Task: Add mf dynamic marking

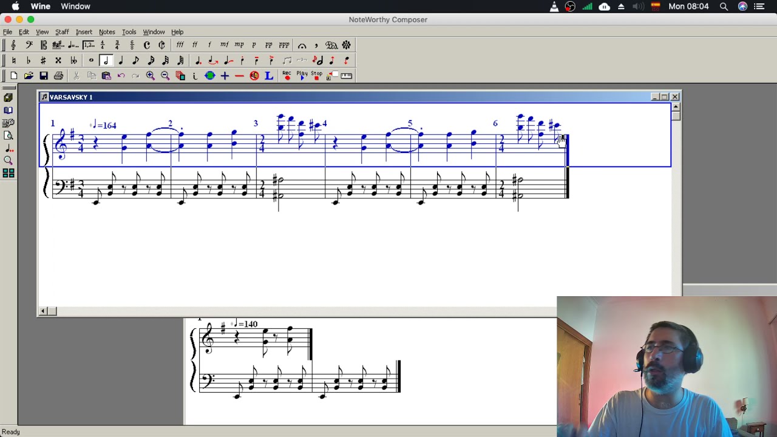Action: tap(225, 45)
